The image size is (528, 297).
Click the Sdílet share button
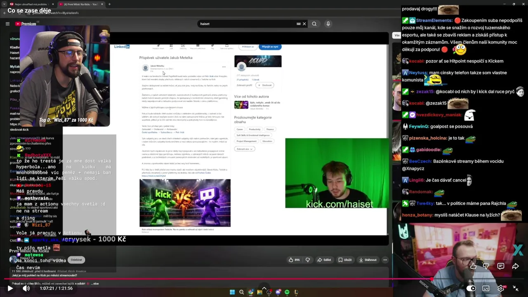[324, 260]
